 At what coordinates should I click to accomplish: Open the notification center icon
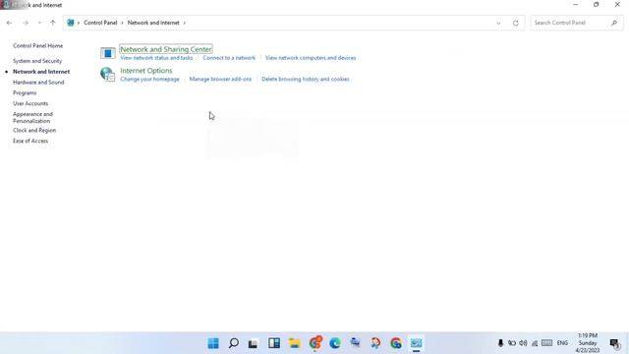614,343
